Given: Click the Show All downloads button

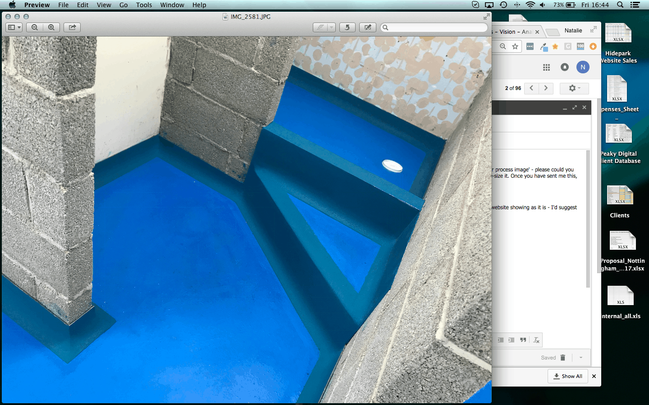Looking at the screenshot, I should 568,376.
